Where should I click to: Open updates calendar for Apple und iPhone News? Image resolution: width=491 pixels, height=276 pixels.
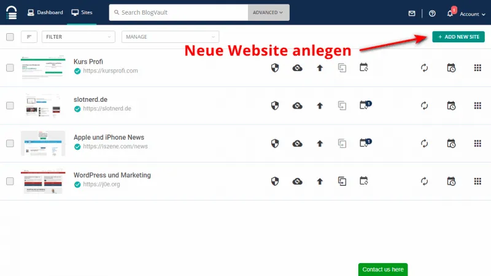pyautogui.click(x=365, y=143)
